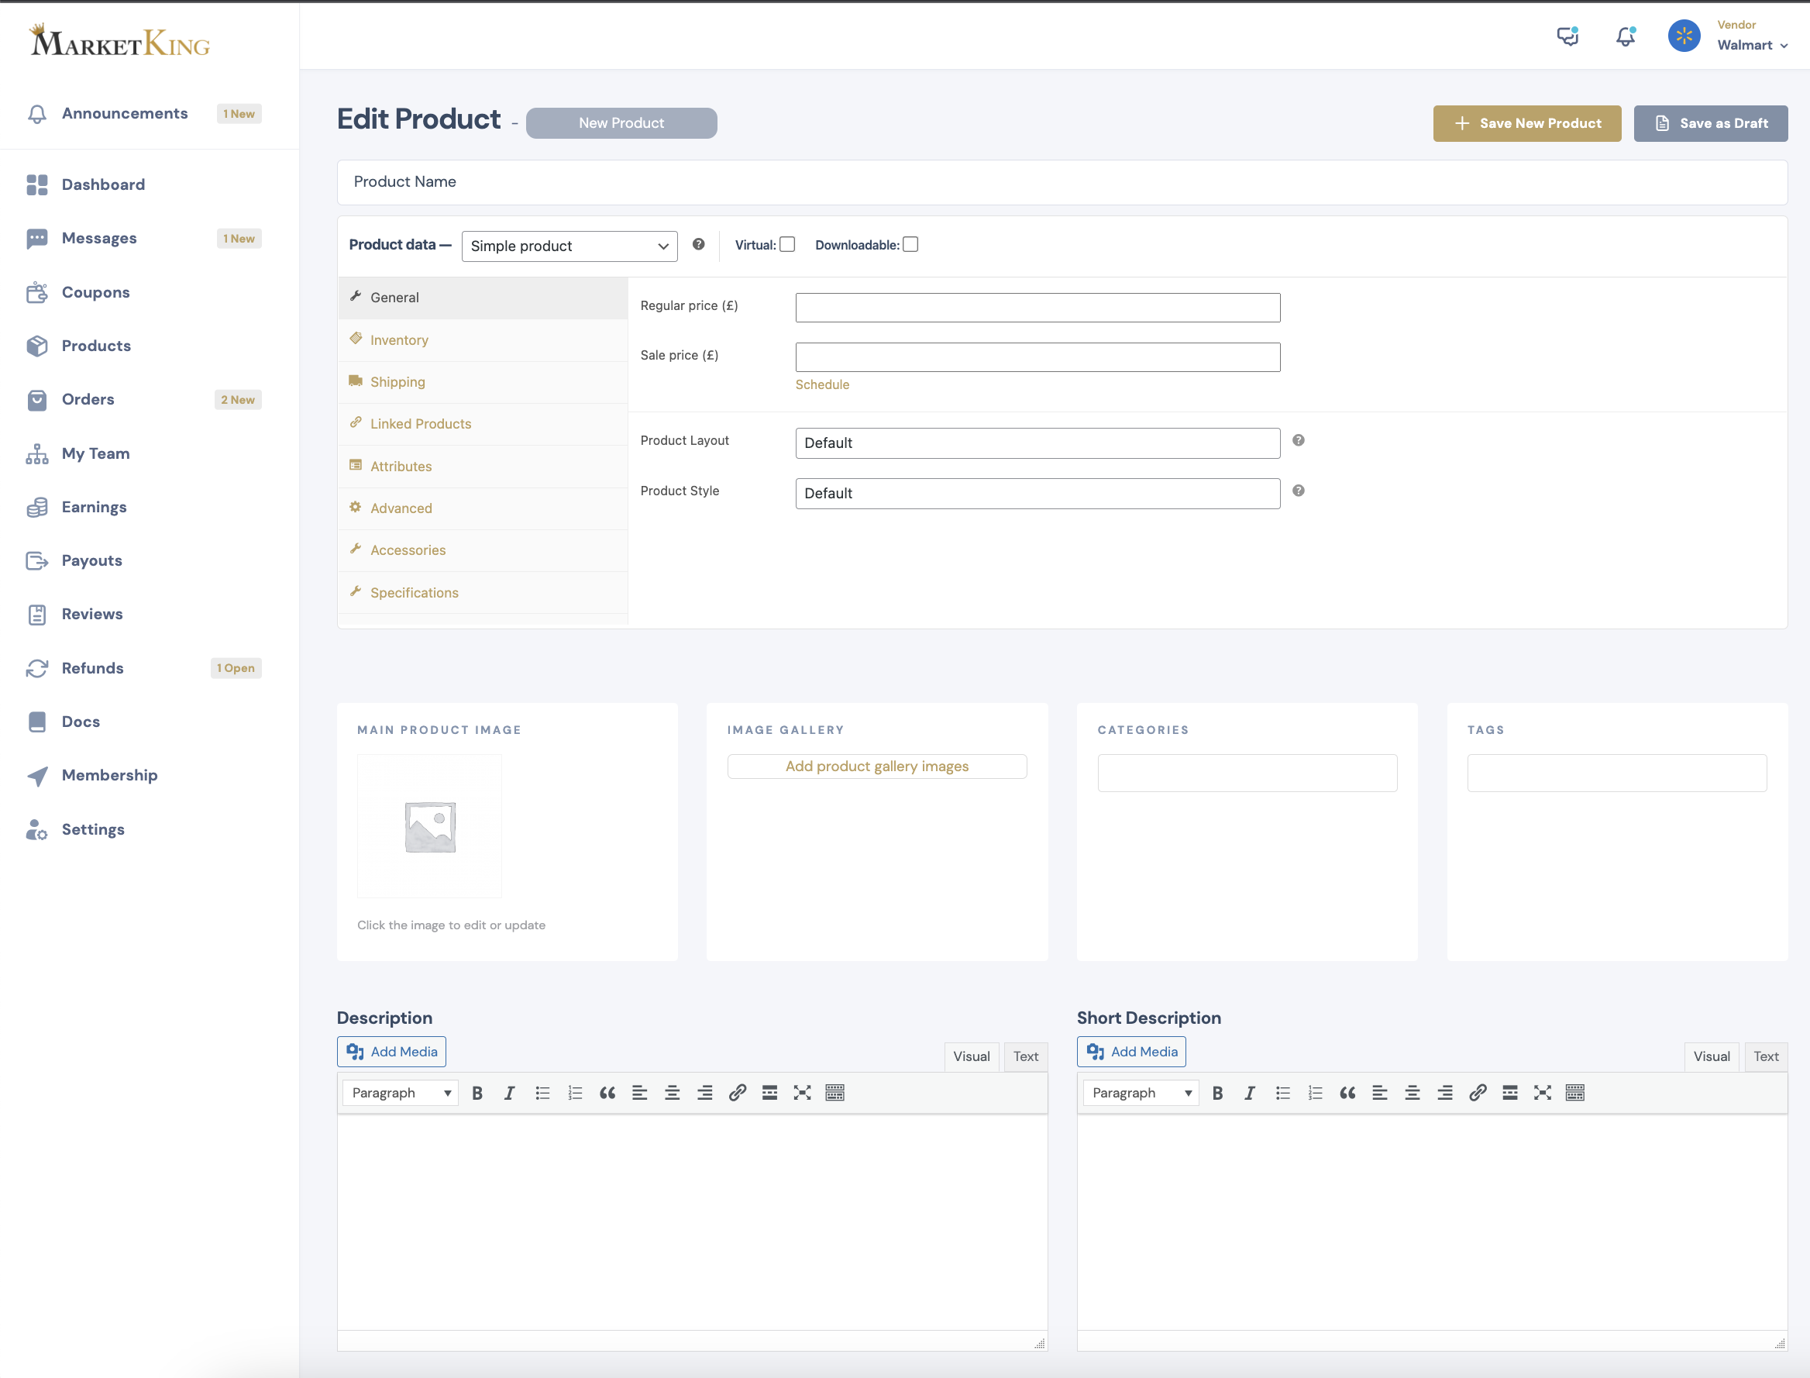
Task: Click the Regular price input field
Action: point(1037,308)
